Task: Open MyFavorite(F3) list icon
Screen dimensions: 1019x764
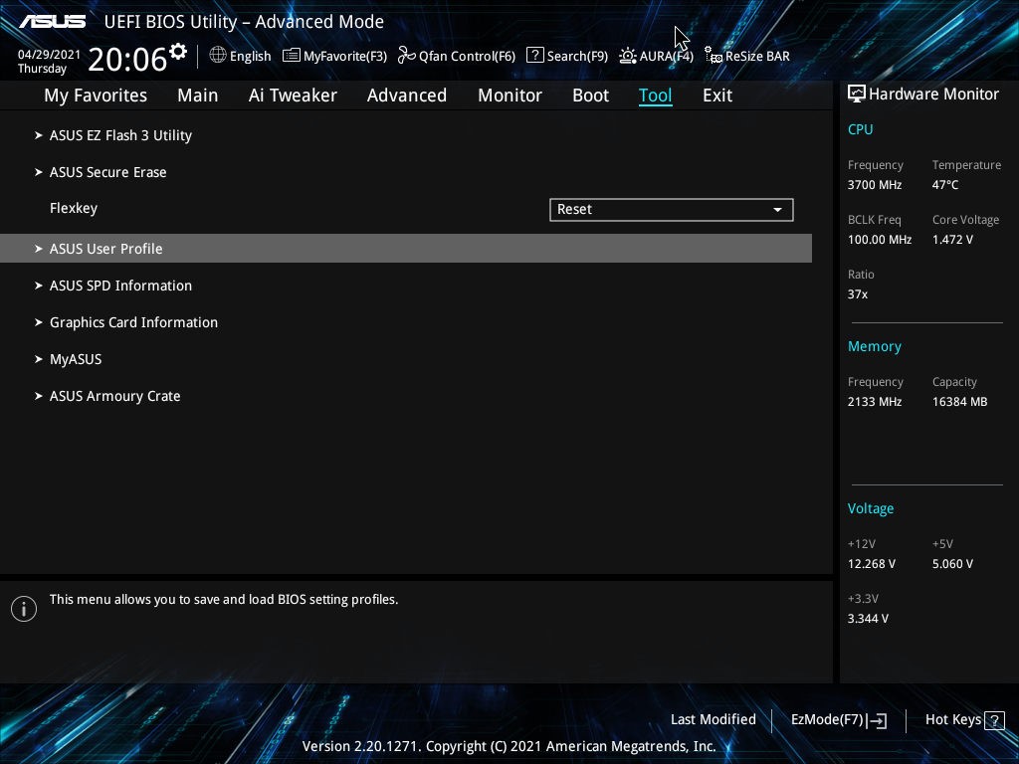Action: tap(292, 56)
